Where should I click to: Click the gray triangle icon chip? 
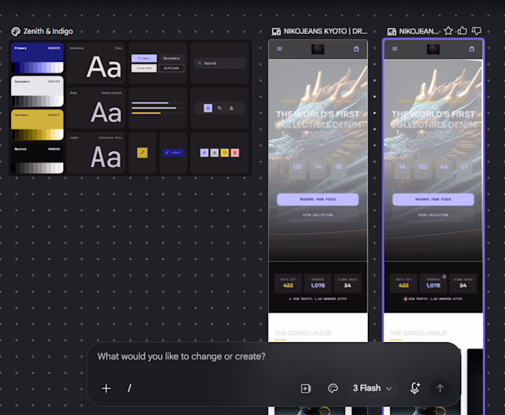[x=214, y=153]
